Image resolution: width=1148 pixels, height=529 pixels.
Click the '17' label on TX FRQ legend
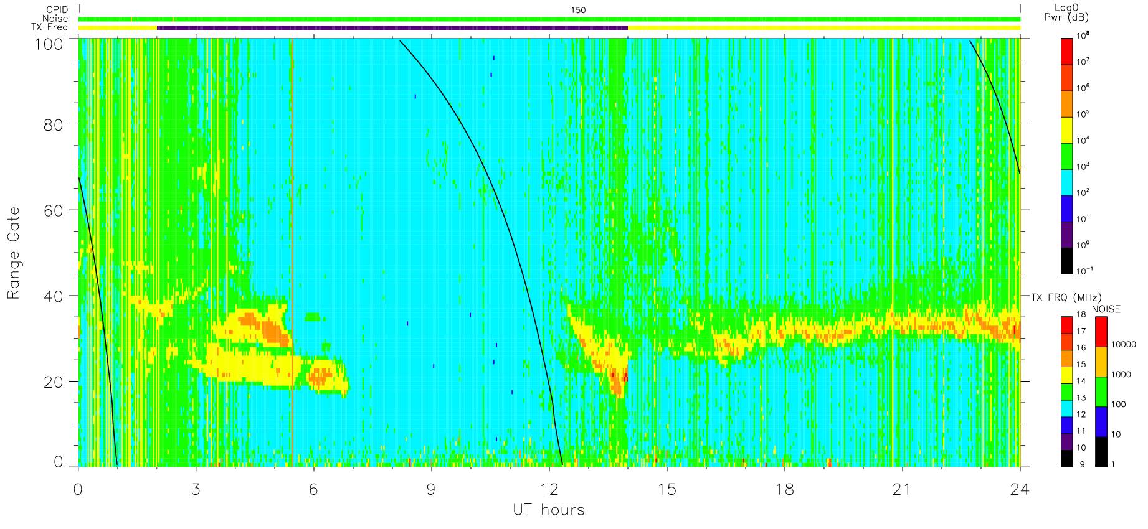point(1081,331)
